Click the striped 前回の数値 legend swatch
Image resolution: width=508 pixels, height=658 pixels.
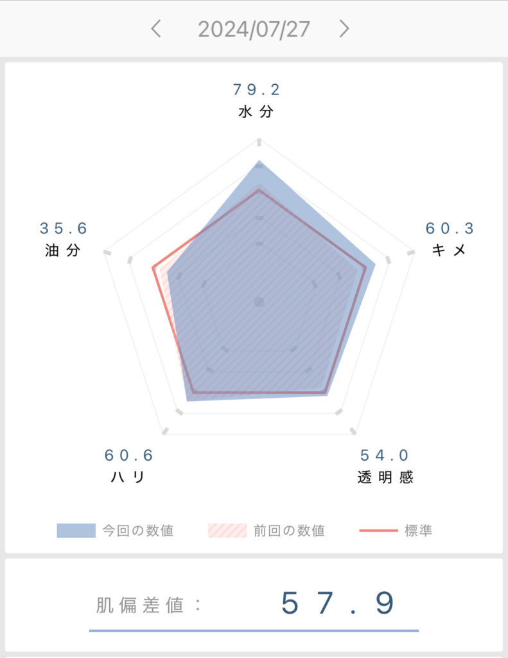tap(227, 530)
